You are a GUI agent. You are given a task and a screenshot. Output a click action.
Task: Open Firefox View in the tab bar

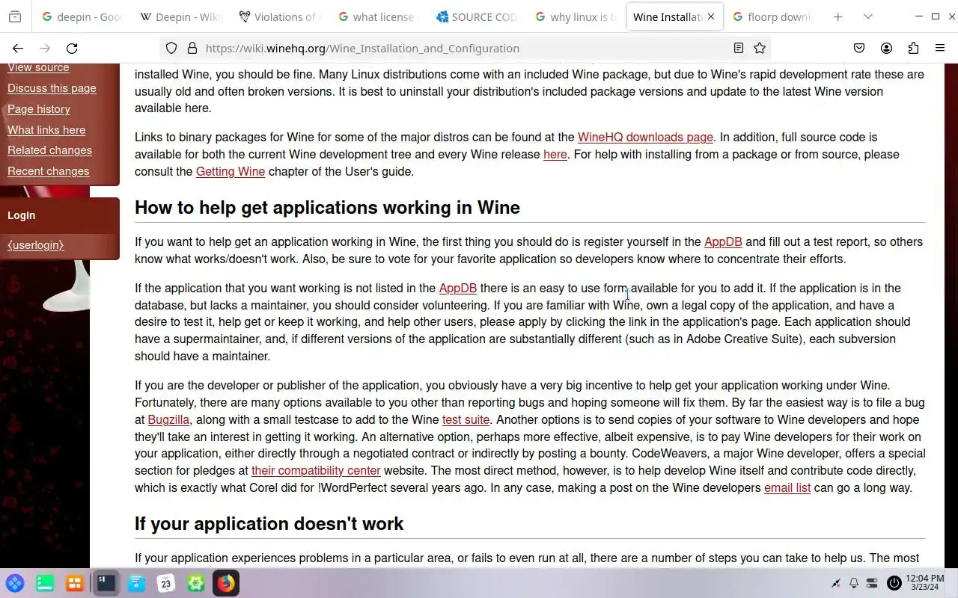click(15, 16)
